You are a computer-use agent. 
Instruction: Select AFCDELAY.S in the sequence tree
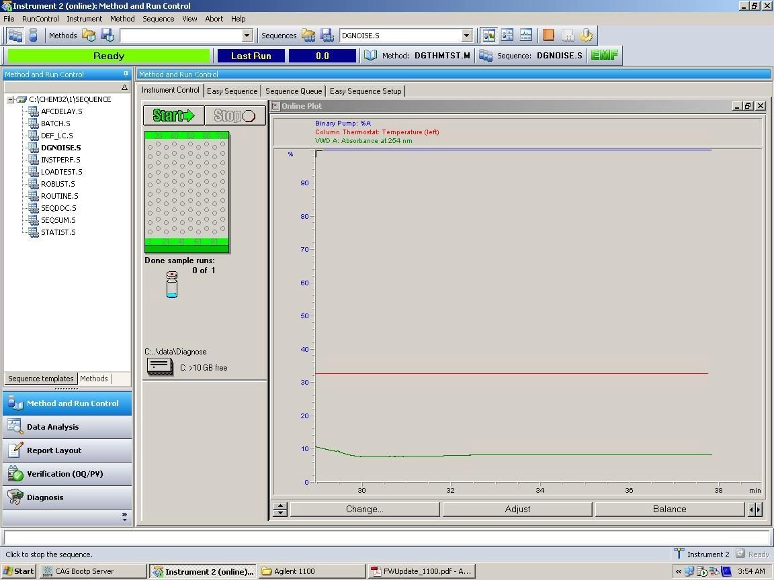61,111
